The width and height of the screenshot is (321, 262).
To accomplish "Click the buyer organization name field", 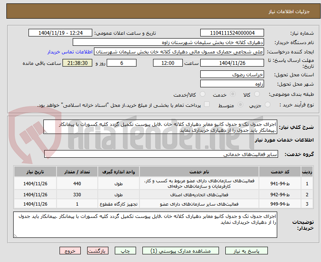I will (168, 42).
